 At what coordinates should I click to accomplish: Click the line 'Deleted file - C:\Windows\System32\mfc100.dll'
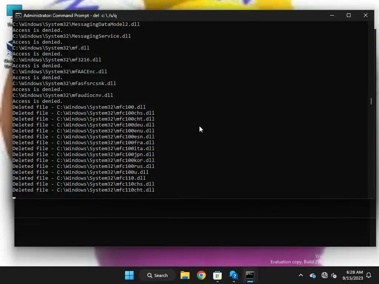point(79,107)
